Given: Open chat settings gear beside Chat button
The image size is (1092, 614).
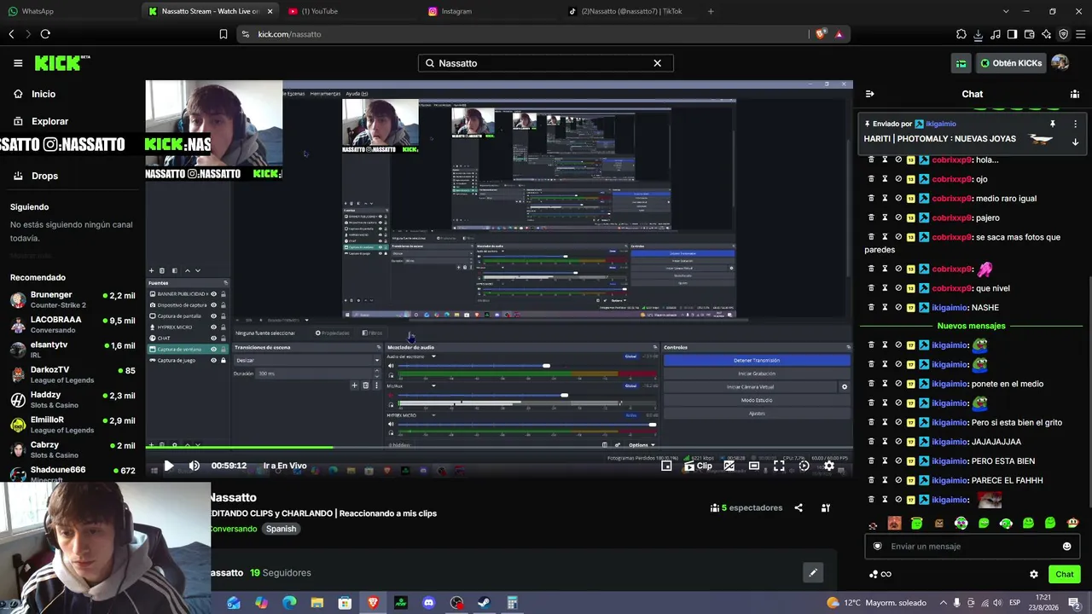Looking at the screenshot, I should pyautogui.click(x=1034, y=574).
